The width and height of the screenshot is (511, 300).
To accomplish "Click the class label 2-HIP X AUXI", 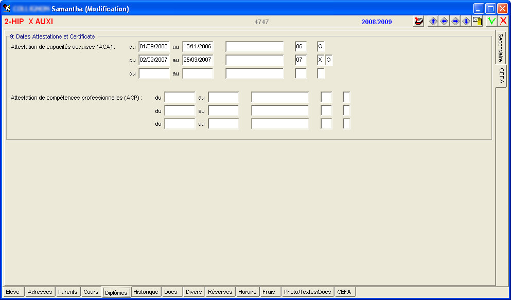I will (x=29, y=22).
